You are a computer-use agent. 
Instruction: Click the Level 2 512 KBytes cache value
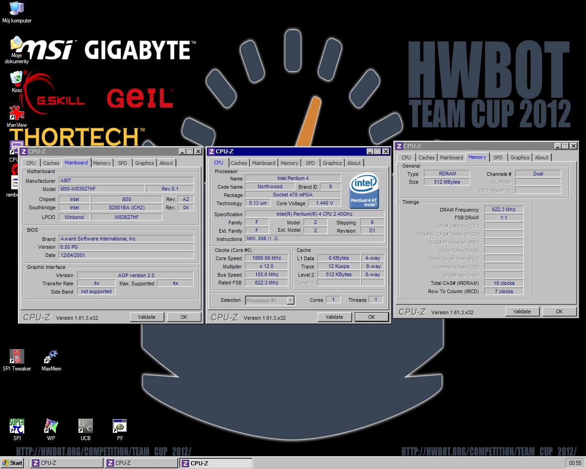click(339, 275)
